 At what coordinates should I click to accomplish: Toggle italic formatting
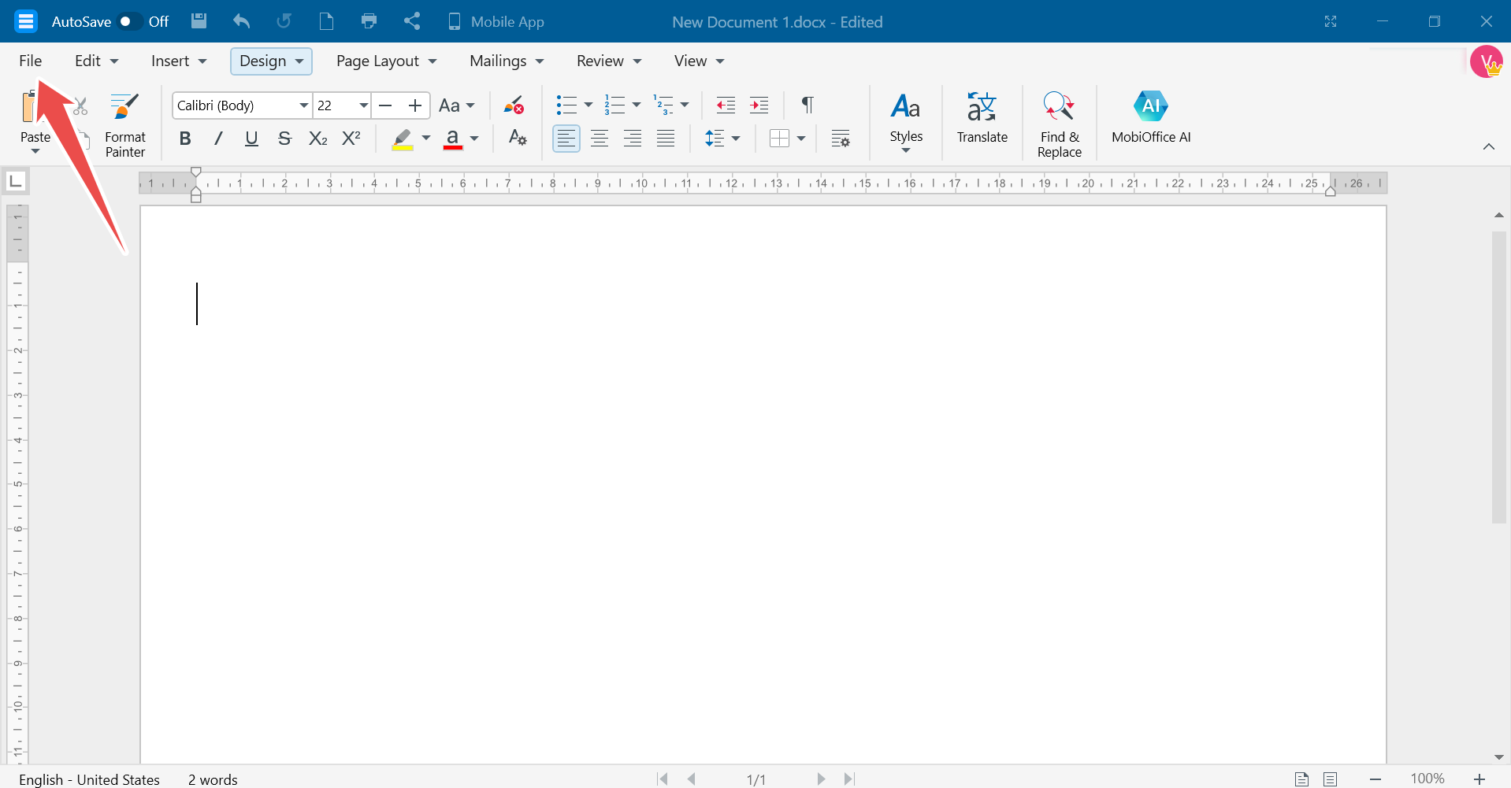tap(218, 139)
